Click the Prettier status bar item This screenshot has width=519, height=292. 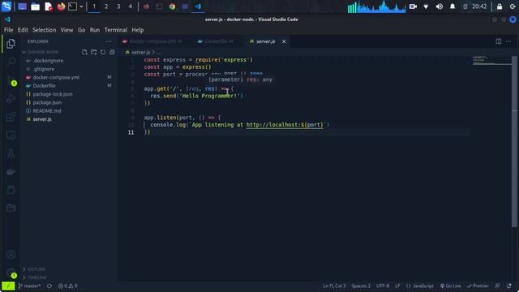tap(478, 286)
